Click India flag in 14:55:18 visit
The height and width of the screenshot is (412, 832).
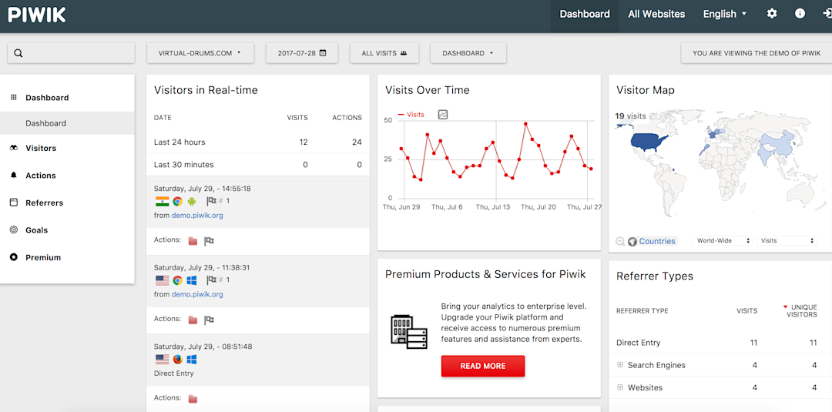(x=162, y=201)
